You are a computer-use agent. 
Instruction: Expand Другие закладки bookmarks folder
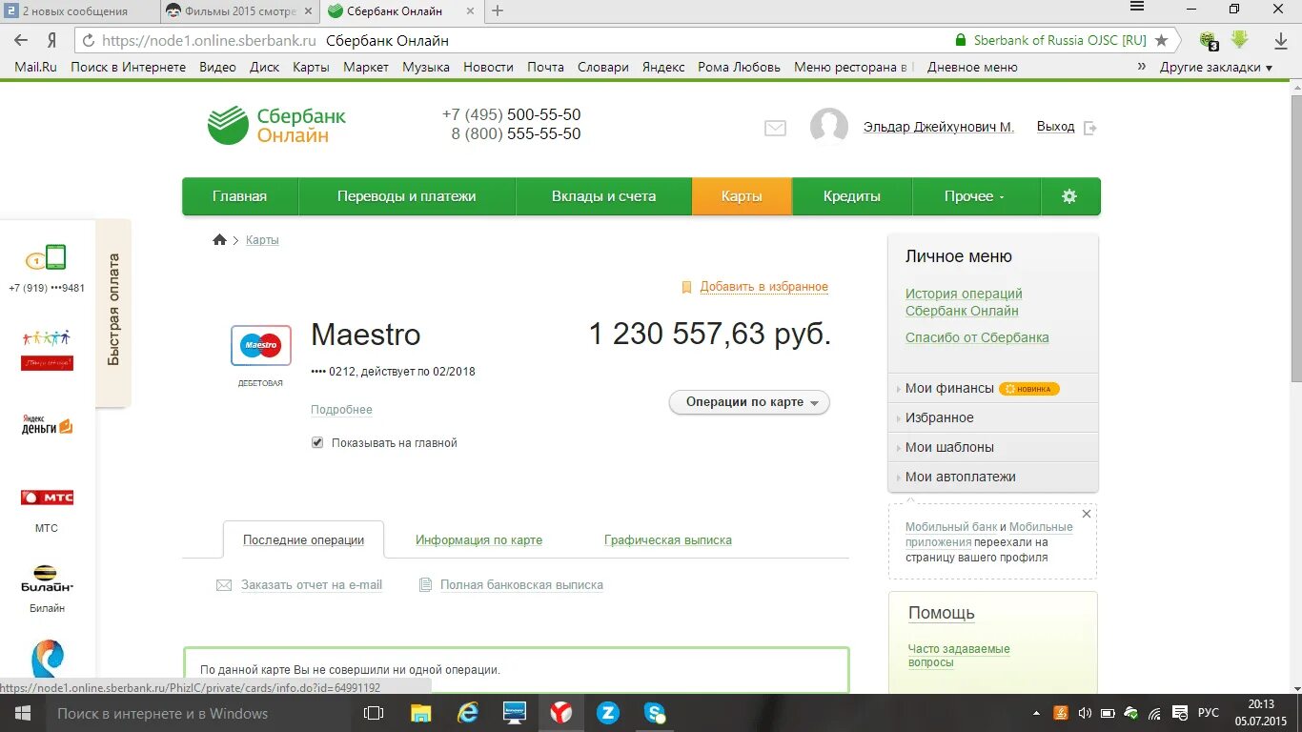click(1216, 68)
